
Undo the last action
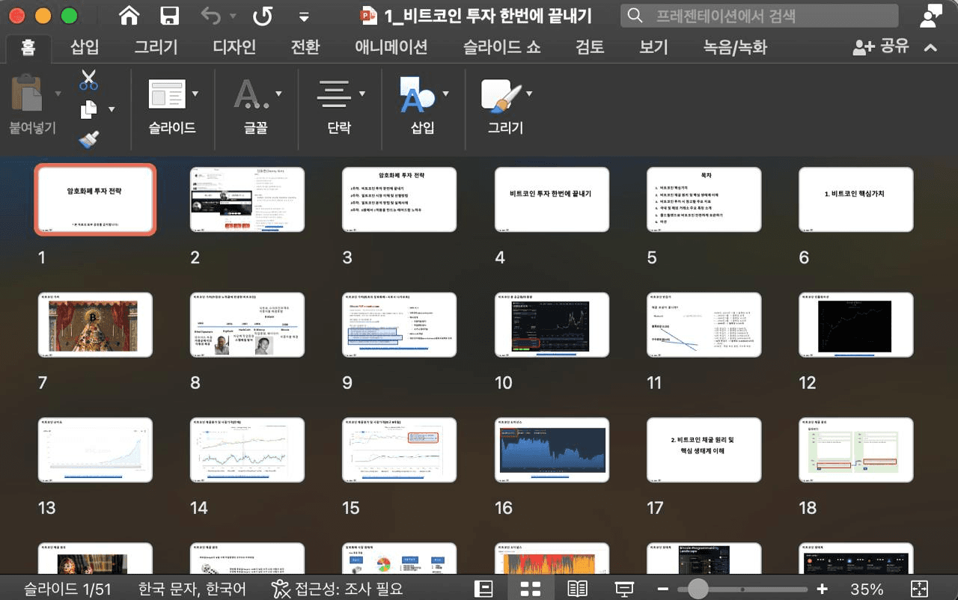(x=212, y=15)
